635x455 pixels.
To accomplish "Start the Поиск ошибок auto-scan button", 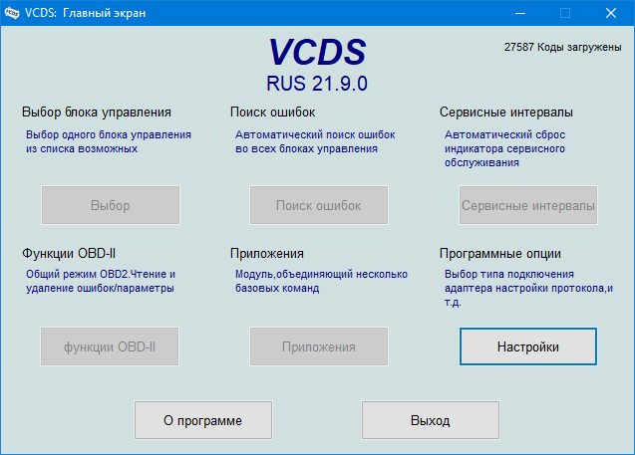I will click(319, 205).
